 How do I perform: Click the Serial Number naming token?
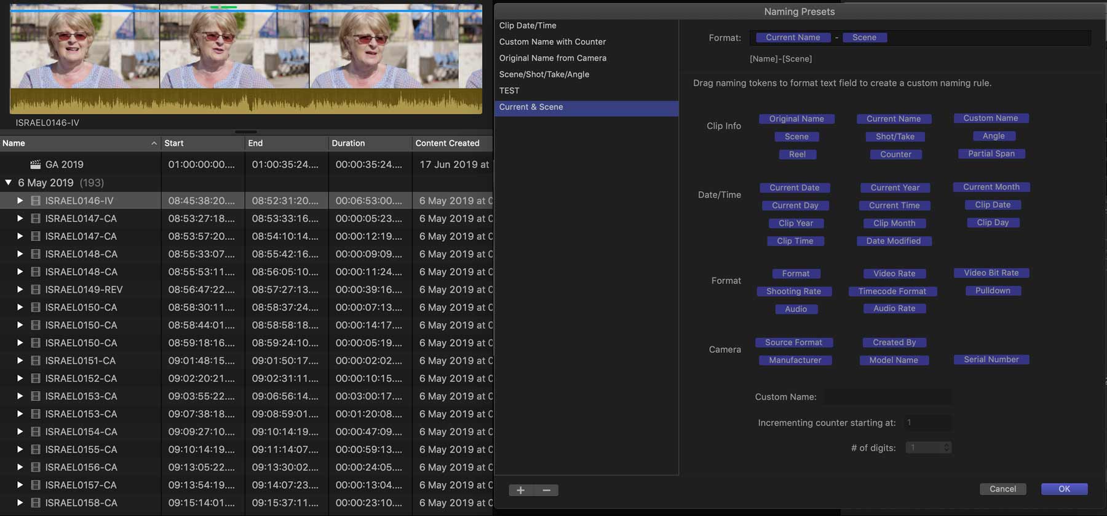click(991, 360)
